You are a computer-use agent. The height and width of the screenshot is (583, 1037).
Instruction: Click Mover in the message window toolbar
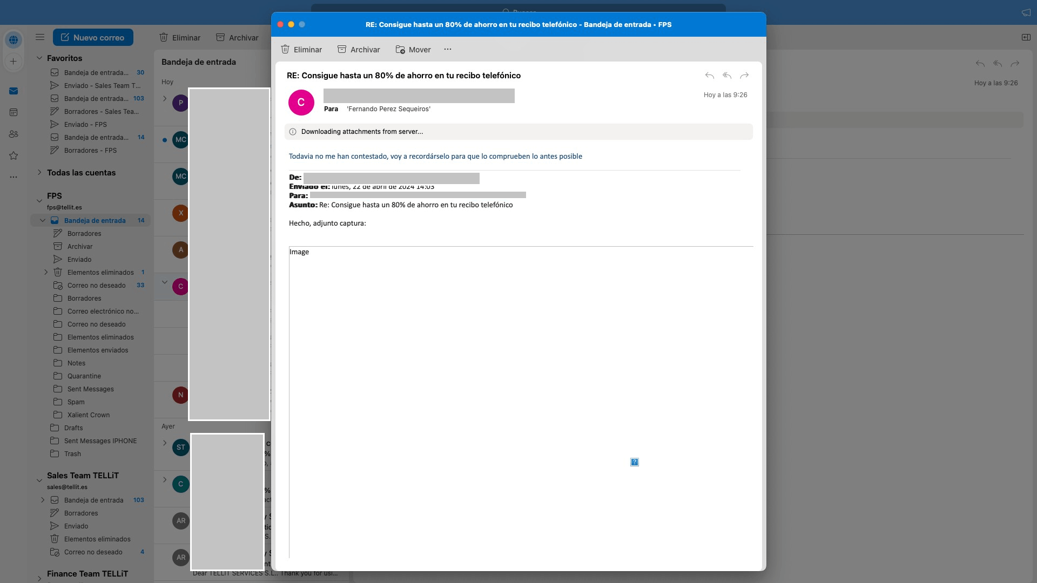[x=413, y=50]
